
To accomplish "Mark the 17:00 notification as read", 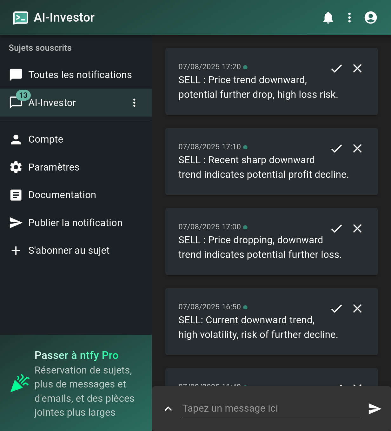I will tap(336, 228).
